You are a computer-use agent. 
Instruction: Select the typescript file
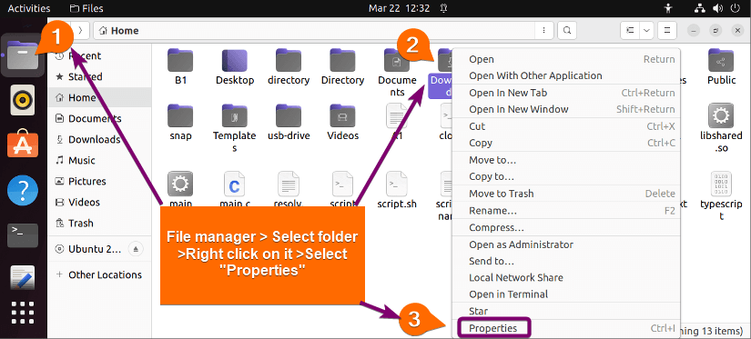point(721,196)
